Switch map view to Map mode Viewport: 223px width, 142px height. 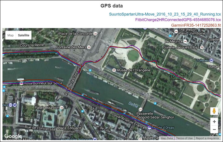[x=11, y=35]
